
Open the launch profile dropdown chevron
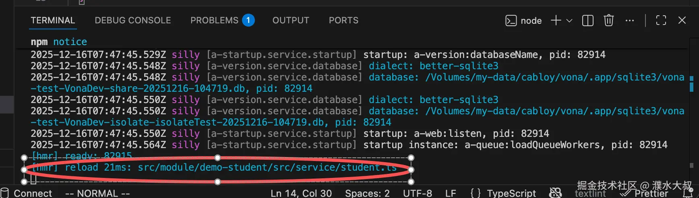tap(569, 21)
